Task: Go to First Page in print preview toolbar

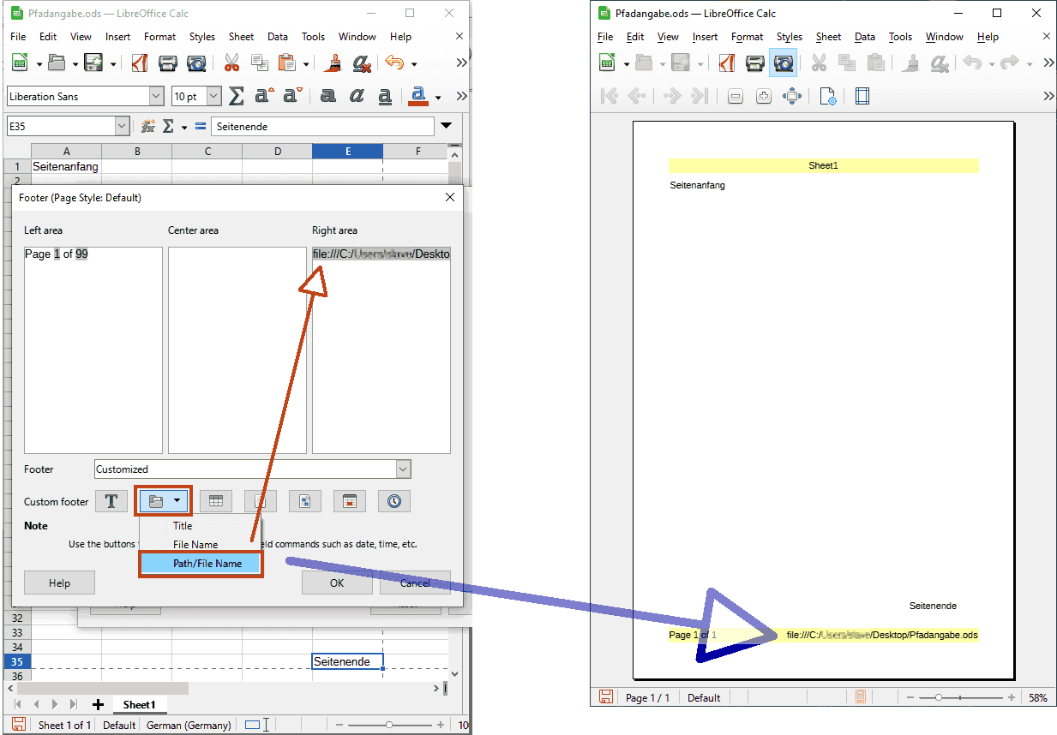Action: coord(610,96)
